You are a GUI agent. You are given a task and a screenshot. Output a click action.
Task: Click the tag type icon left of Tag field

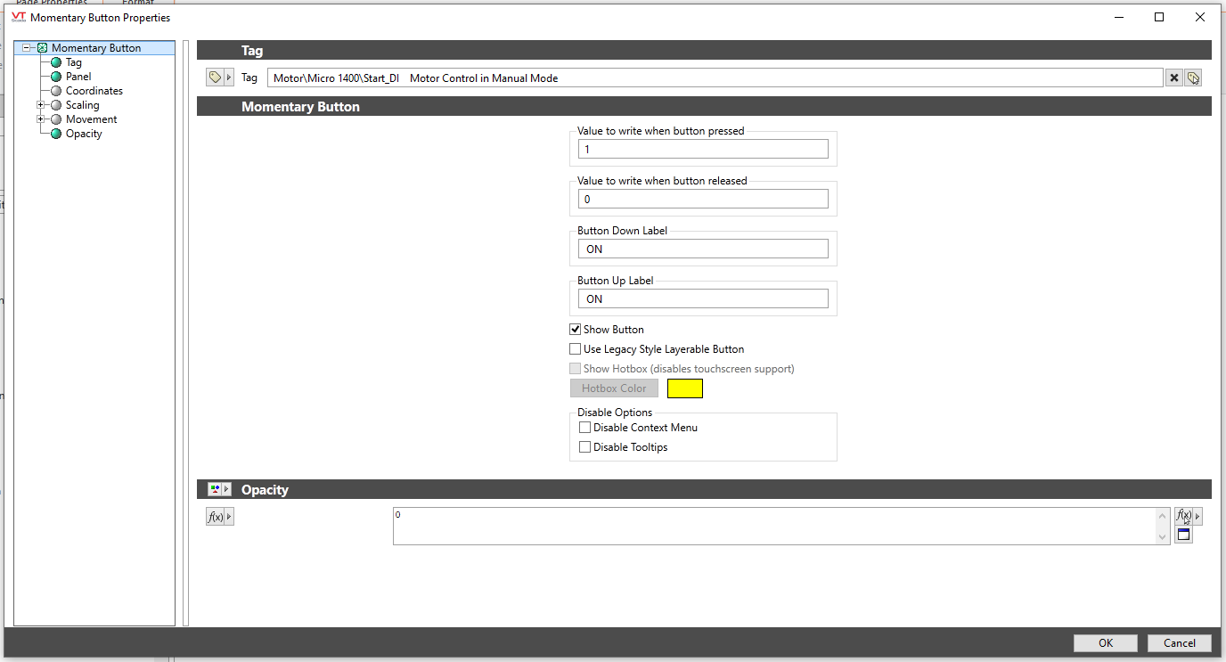[x=215, y=78]
